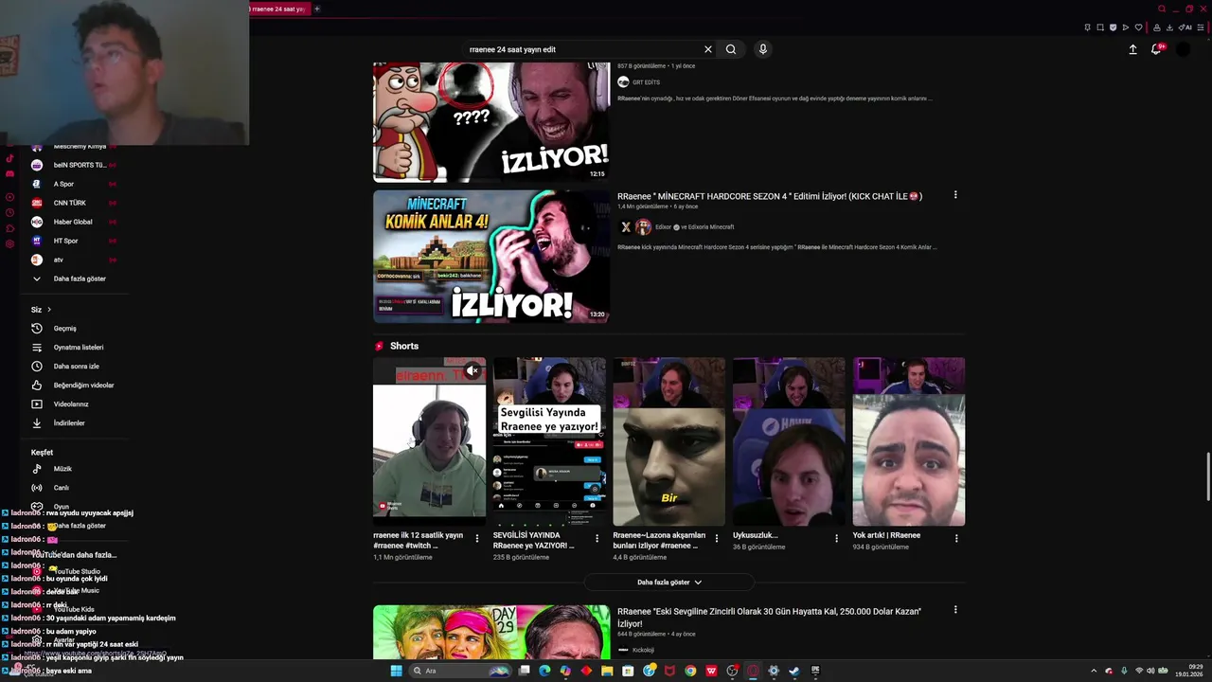Open Geçmiş (history) in YouTube sidebar

coord(64,329)
